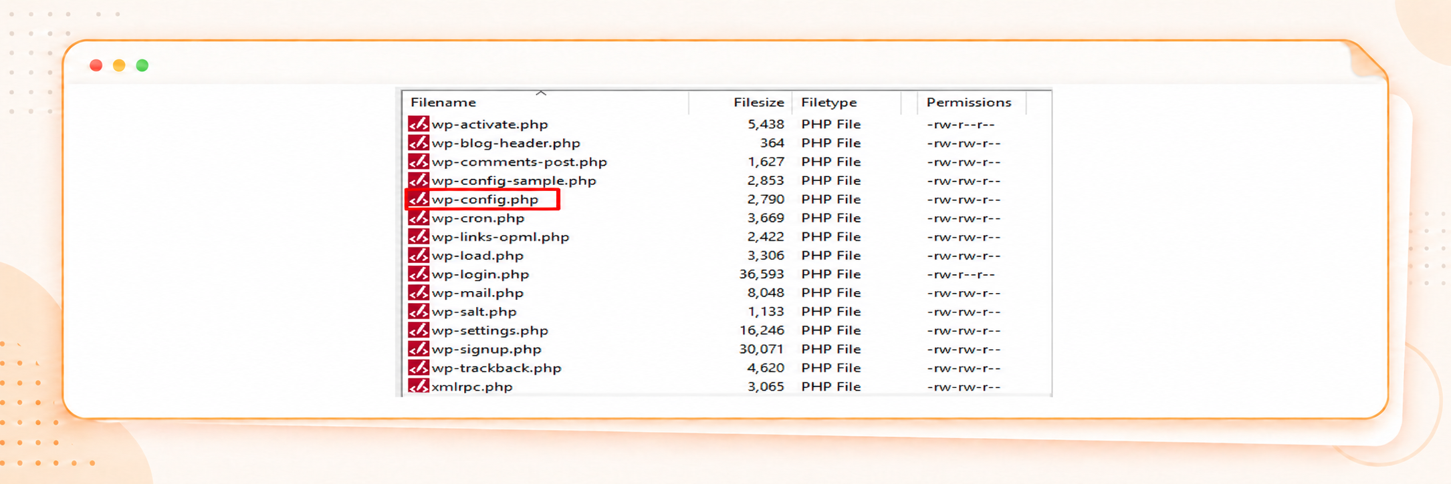Click the wp-settings.php file icon
This screenshot has height=484, width=1451.
click(x=419, y=330)
